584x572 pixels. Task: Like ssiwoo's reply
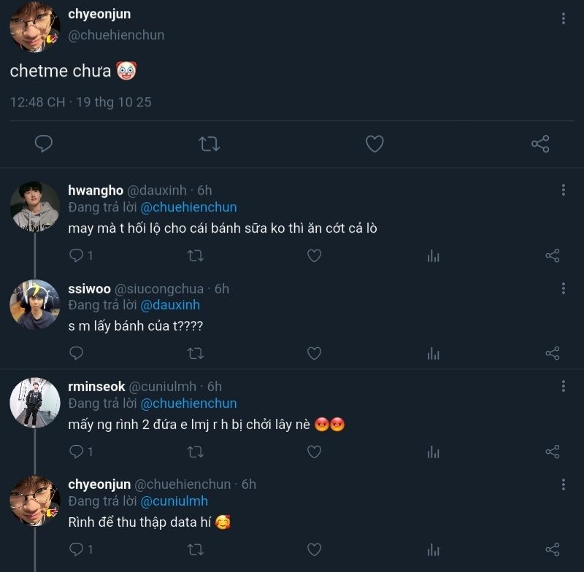[x=314, y=353]
